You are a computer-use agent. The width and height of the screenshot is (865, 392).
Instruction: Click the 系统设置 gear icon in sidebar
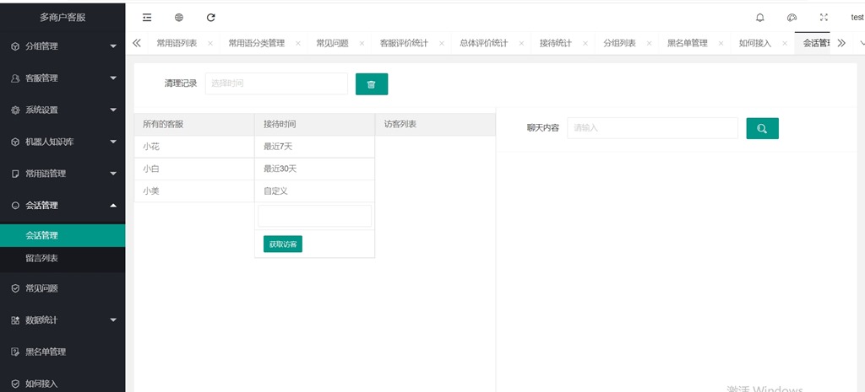pos(15,110)
